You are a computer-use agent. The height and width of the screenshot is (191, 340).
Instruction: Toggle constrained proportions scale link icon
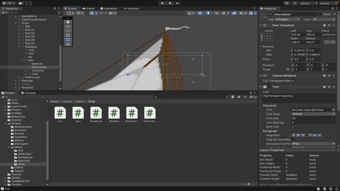coord(288,70)
